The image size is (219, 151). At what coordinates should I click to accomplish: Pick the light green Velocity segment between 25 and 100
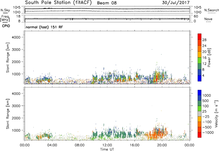[200, 108]
